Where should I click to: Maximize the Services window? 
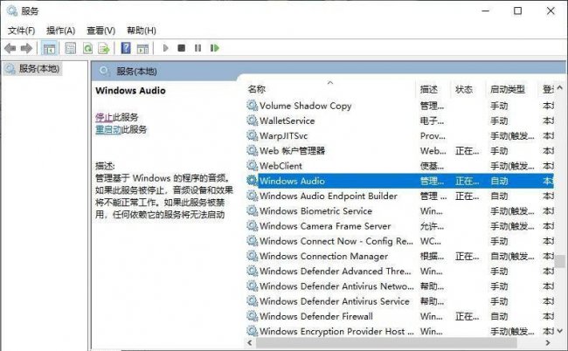click(x=518, y=10)
